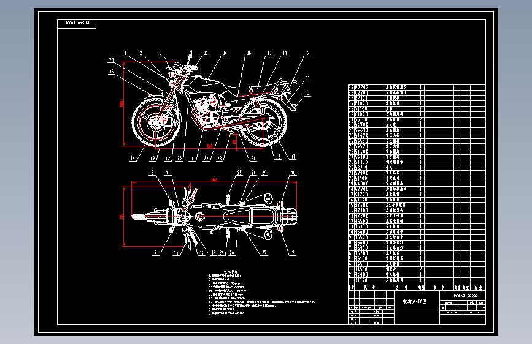Select the 技术要求 notes heading

click(231, 272)
